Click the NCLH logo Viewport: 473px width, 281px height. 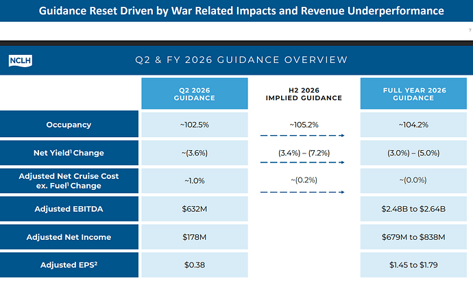point(21,60)
